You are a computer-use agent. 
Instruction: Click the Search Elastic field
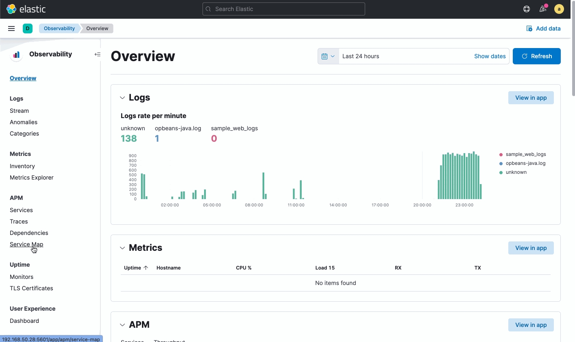point(284,9)
